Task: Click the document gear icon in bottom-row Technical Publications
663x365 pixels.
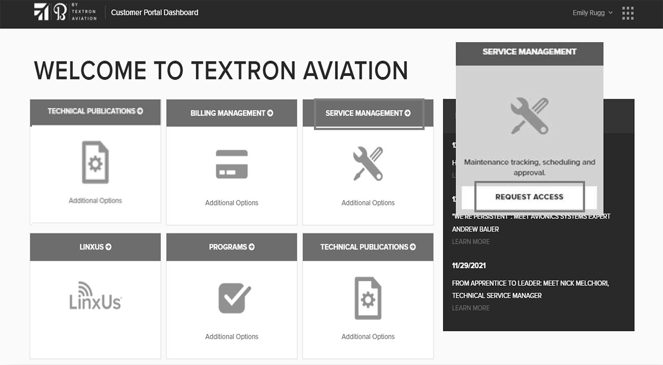Action: (x=368, y=298)
